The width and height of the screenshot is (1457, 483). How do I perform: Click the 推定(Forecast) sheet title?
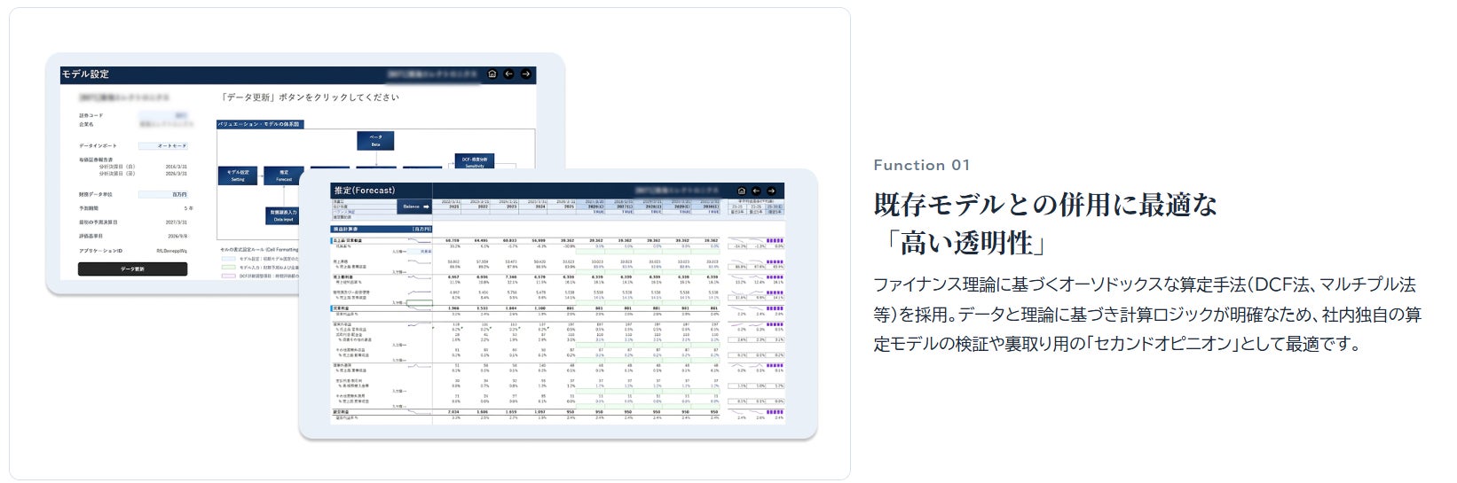pyautogui.click(x=364, y=191)
